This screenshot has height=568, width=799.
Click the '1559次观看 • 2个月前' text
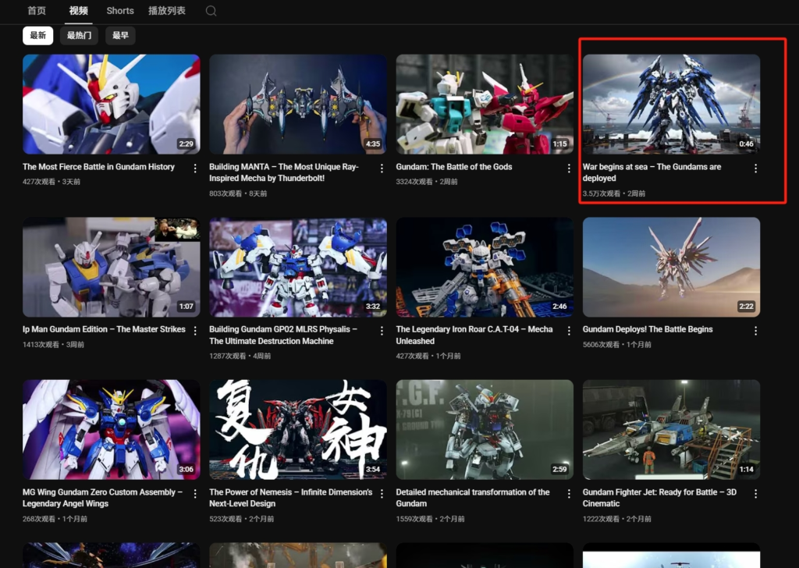430,519
